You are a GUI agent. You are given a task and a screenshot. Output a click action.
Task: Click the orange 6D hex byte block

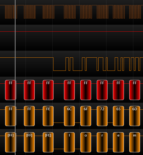(x=135, y=116)
